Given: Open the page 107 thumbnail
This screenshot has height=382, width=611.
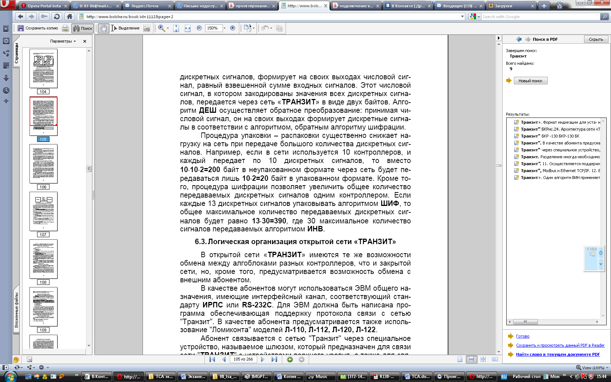Looking at the screenshot, I should [43, 211].
